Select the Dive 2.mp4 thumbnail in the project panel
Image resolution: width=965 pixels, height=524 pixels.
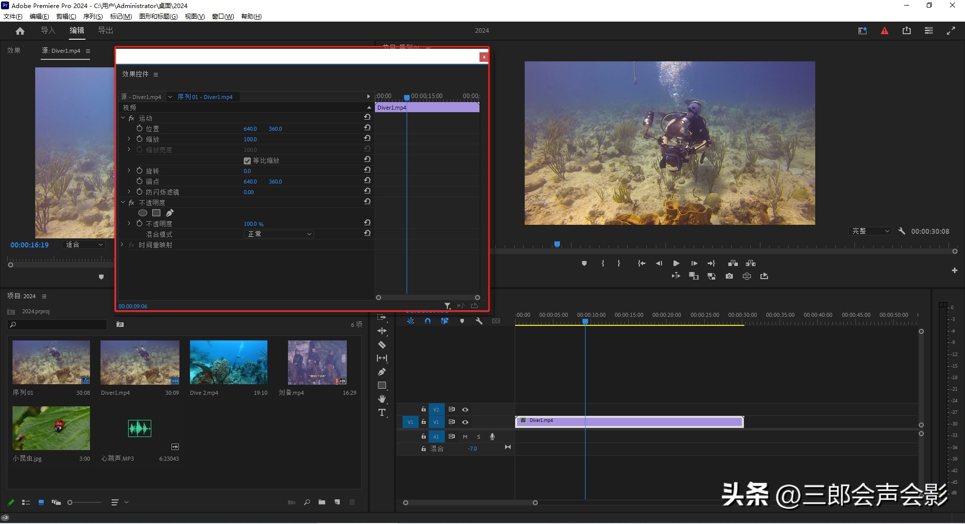pyautogui.click(x=228, y=362)
